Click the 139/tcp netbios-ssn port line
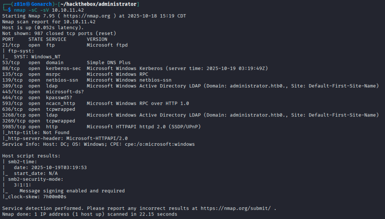 coord(86,80)
